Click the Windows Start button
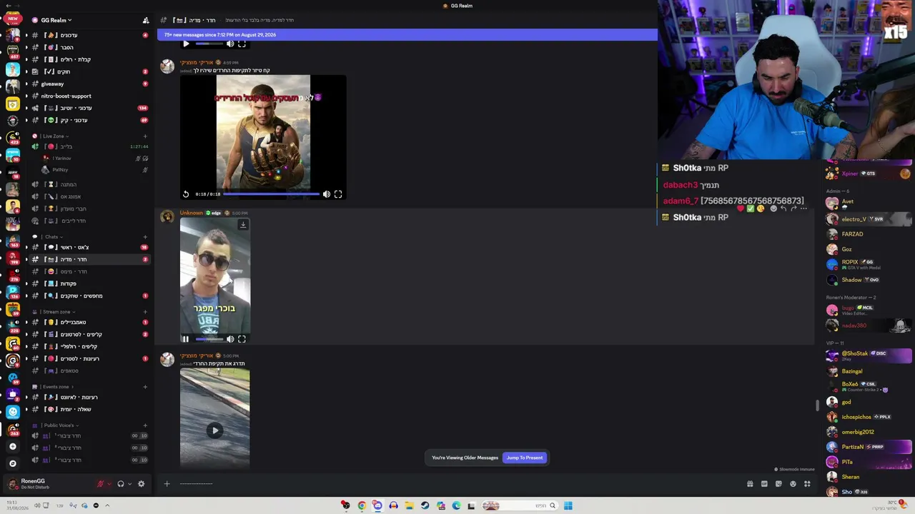915x514 pixels. tap(568, 505)
